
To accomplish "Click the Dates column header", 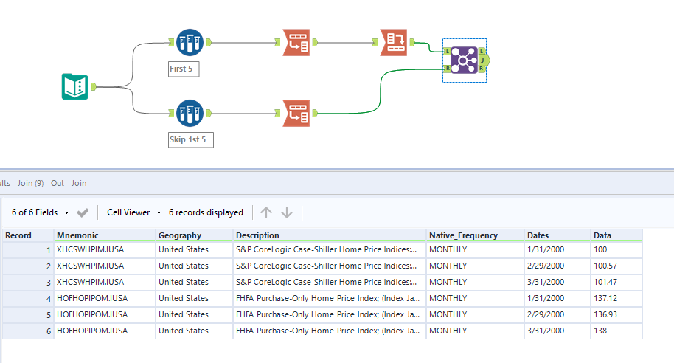I will pos(557,235).
